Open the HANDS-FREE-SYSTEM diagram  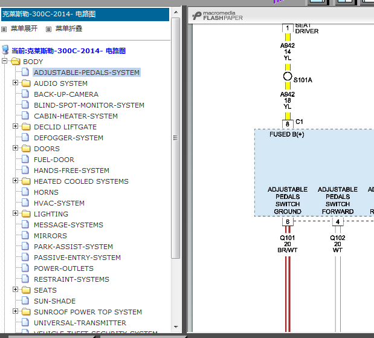(71, 171)
